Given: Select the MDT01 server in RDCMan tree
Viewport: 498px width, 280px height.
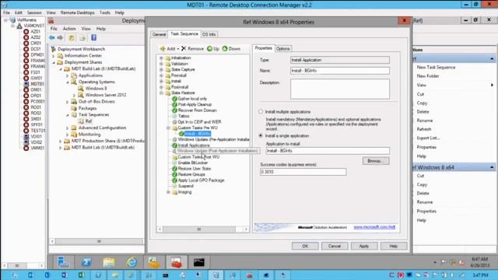Looking at the screenshot, I should coord(37,84).
